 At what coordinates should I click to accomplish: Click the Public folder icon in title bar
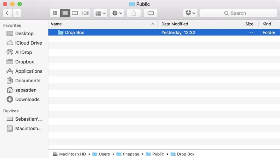pos(132,4)
